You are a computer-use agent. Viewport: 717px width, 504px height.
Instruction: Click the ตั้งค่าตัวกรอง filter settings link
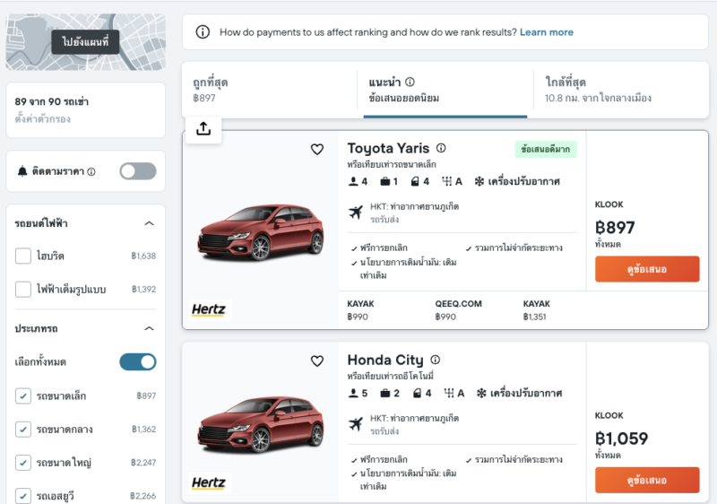(x=42, y=119)
